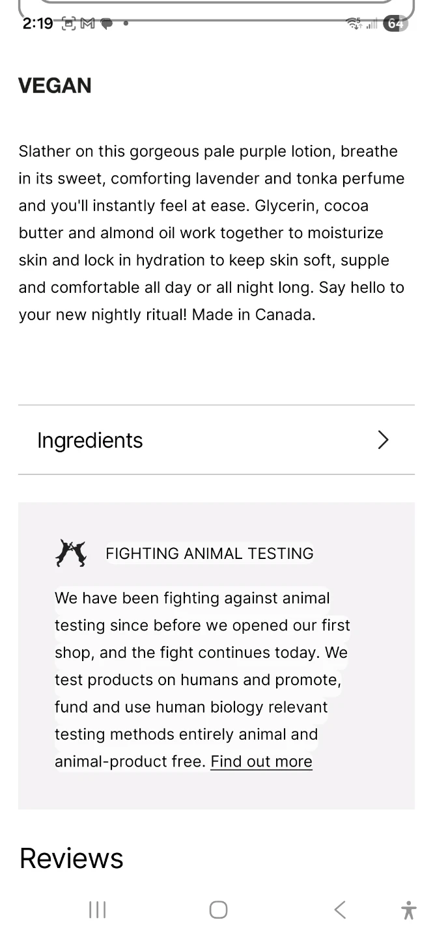Tap the cellular signal bars icon

[x=372, y=25]
